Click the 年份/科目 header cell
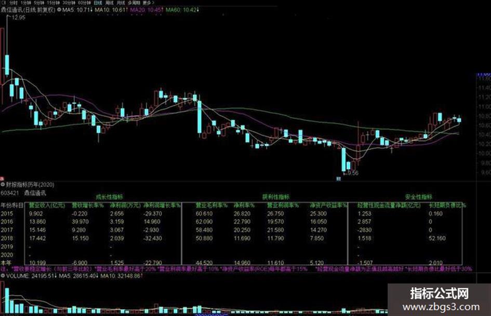The image size is (491, 316). pos(12,205)
